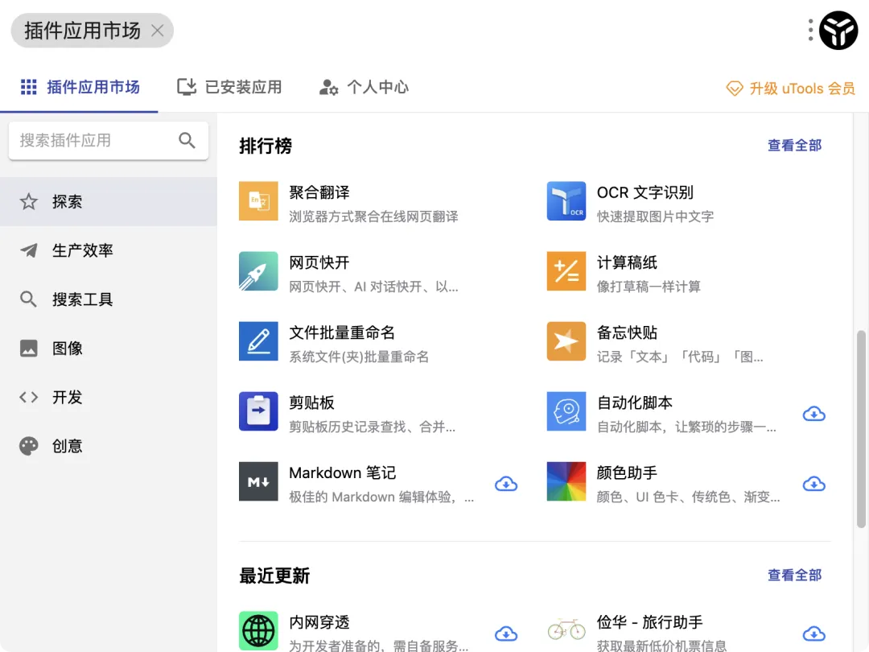Viewport: 869px width, 652px height.
Task: Open the 个人中心 tab
Action: [x=364, y=87]
